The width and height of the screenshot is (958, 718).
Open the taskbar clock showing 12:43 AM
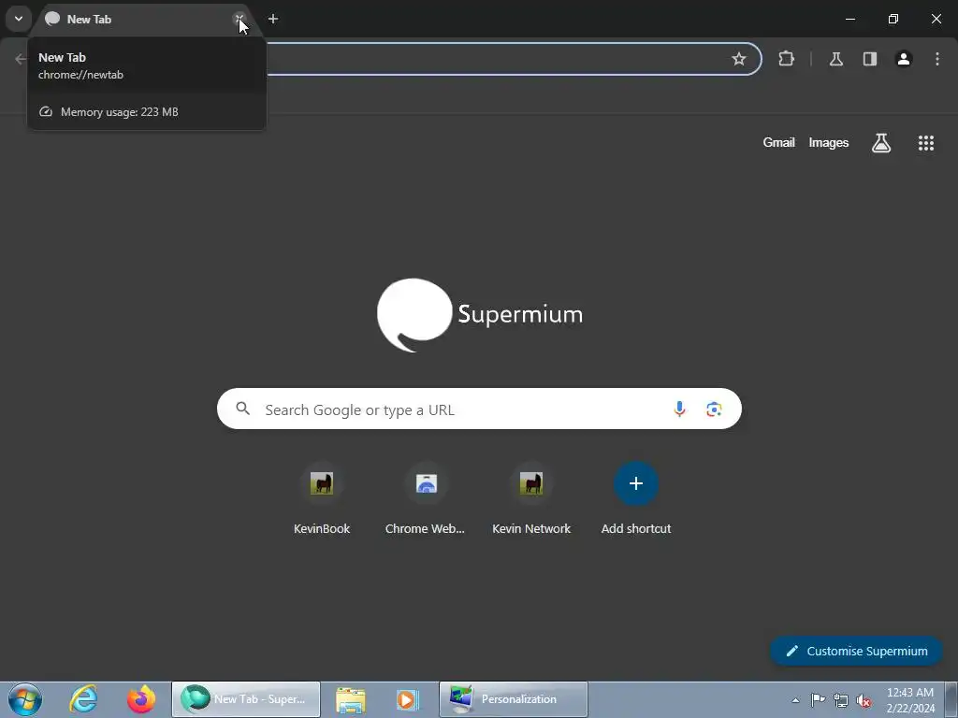pyautogui.click(x=910, y=700)
